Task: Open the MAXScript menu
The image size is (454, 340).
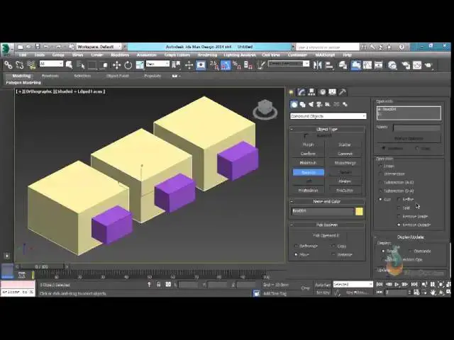Action: (x=325, y=55)
